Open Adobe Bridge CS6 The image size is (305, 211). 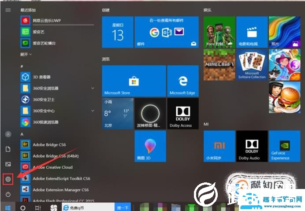[58, 144]
